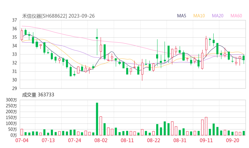249x148 pixels.
Task: Select the 35 price axis label
Action: click(x=14, y=37)
